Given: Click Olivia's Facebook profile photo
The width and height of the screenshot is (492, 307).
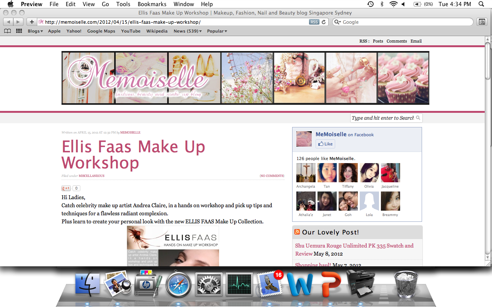Looking at the screenshot, I should click(369, 173).
